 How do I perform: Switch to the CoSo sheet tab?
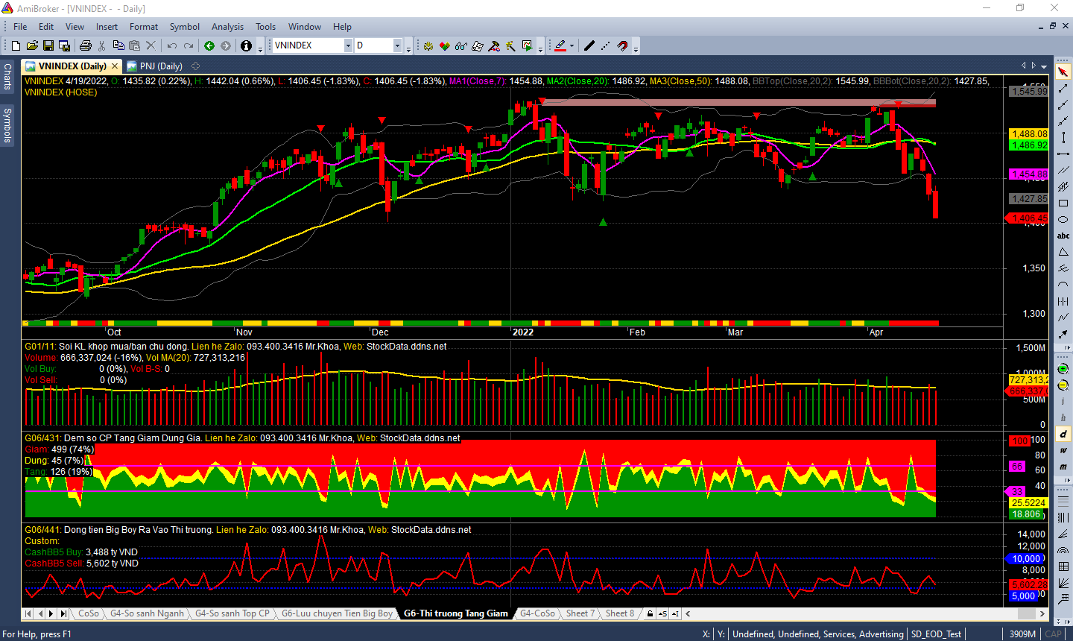tap(89, 613)
